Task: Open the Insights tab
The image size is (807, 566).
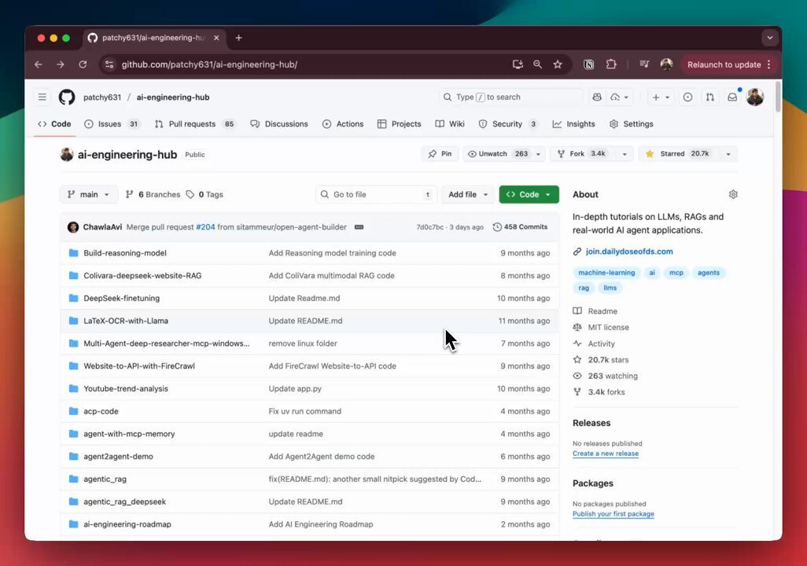Action: (574, 124)
